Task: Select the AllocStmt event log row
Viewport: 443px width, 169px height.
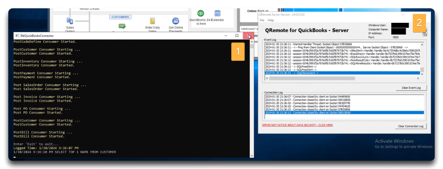Action: [342, 51]
